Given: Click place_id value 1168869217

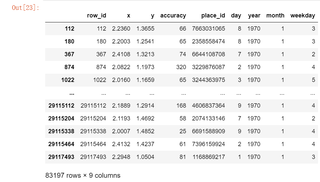Looking at the screenshot, I should tap(209, 157).
